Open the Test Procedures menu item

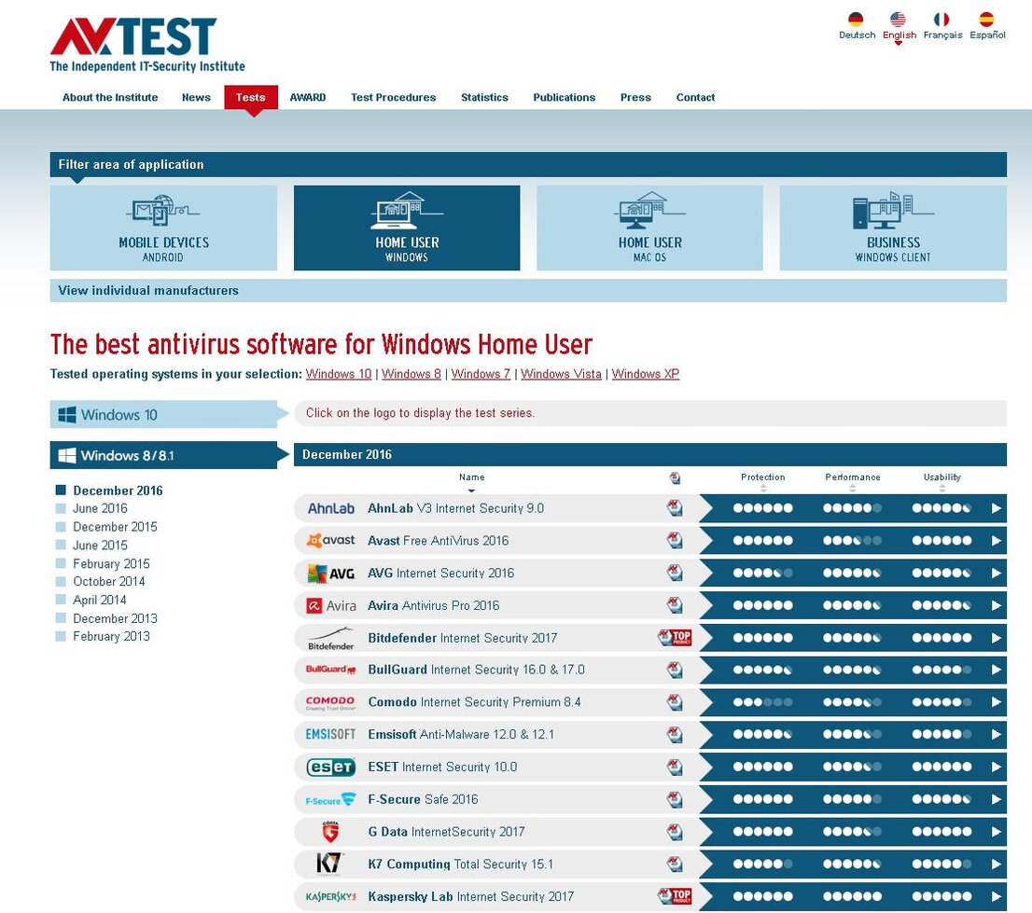pos(393,97)
